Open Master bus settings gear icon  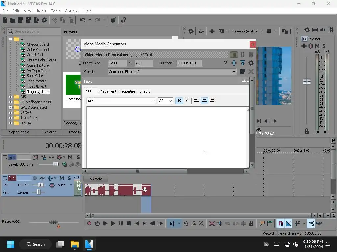pyautogui.click(x=307, y=30)
